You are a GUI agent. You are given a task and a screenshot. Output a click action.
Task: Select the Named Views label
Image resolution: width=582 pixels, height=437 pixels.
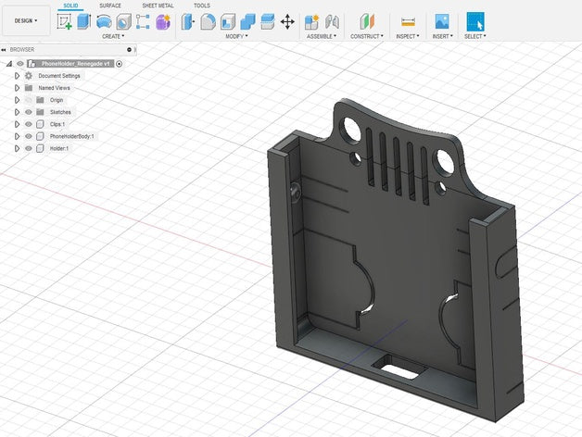click(54, 88)
